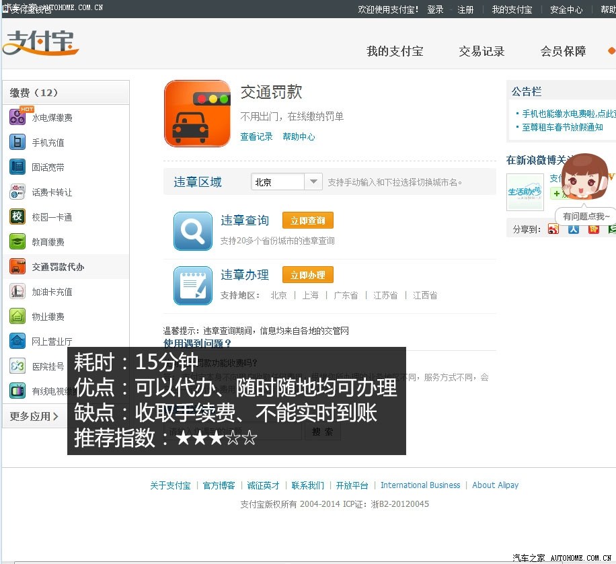Screen dimensions: 616x564
Task: Open 交易记录 nav tab
Action: (482, 51)
